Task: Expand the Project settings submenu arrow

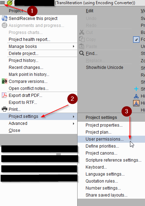Action: (74, 116)
